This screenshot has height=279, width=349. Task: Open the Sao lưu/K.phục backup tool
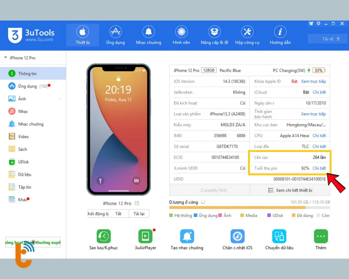pos(103,239)
